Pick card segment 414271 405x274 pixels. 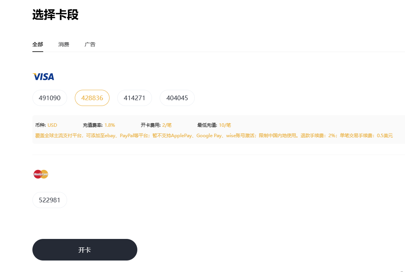135,98
